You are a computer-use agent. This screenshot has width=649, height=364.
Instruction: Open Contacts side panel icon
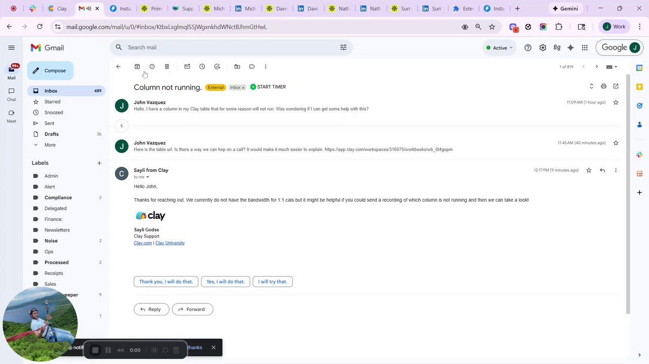coord(639,124)
